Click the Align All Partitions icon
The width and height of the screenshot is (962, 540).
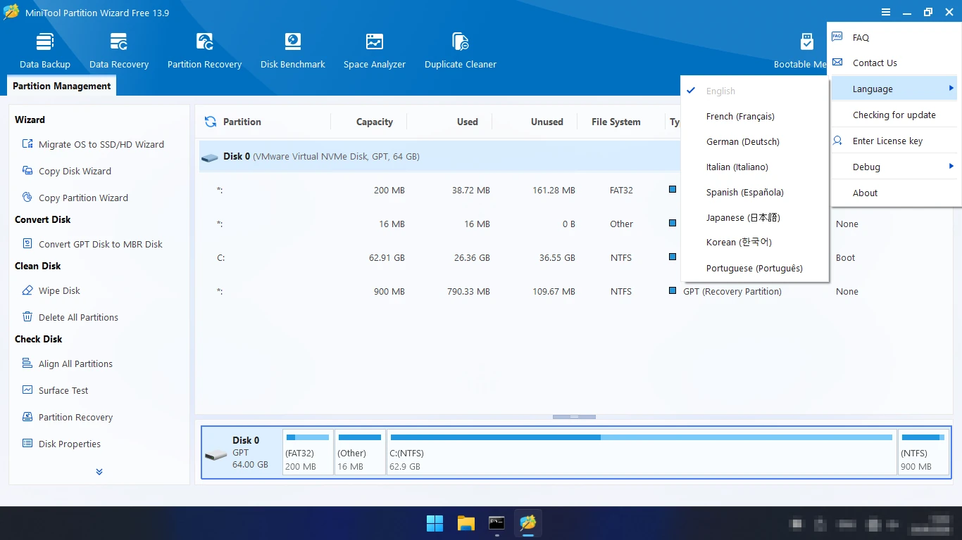pos(27,364)
